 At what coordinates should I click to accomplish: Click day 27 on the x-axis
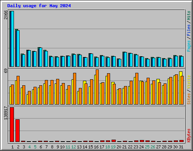point(158,147)
